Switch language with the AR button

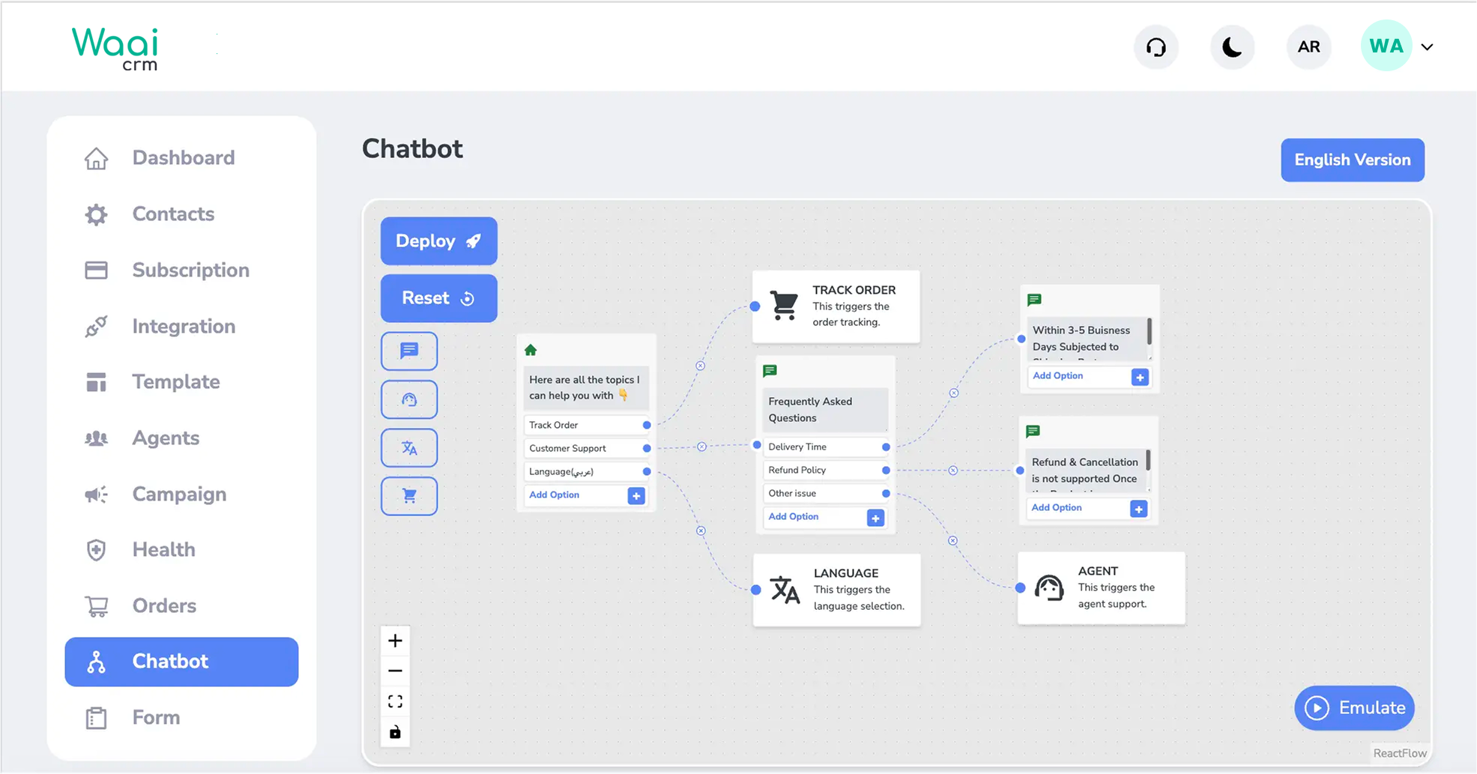pyautogui.click(x=1308, y=47)
